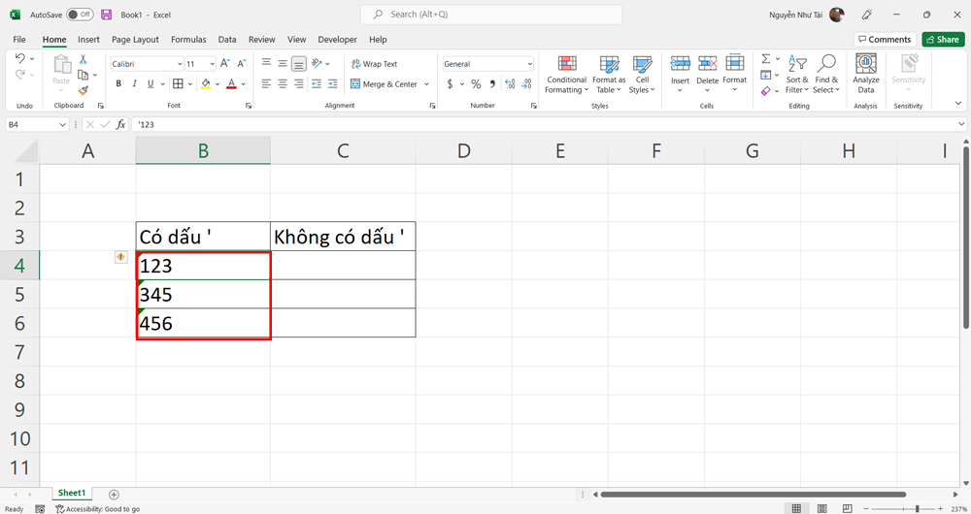This screenshot has width=971, height=514.
Task: Click the Undo arrow icon
Action: click(19, 58)
